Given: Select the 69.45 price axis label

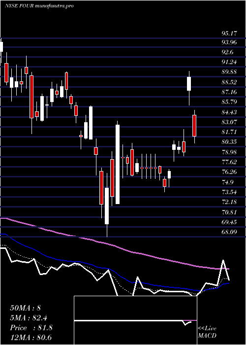Looking at the screenshot, I should [229, 222].
